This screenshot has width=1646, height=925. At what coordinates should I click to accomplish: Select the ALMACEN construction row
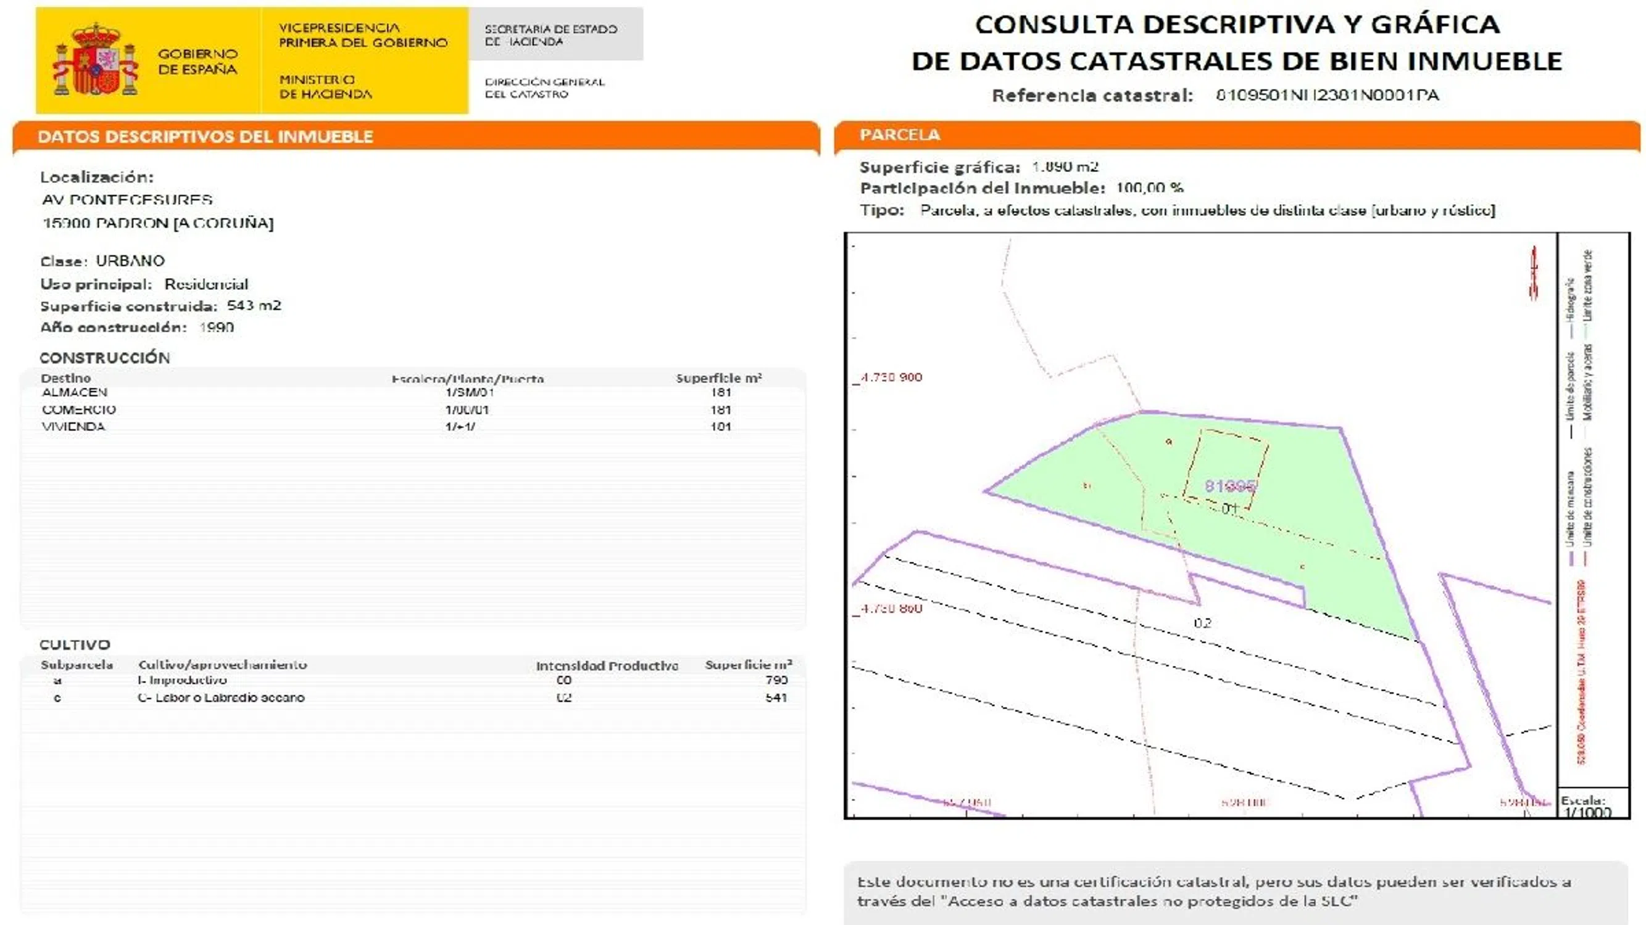[74, 393]
